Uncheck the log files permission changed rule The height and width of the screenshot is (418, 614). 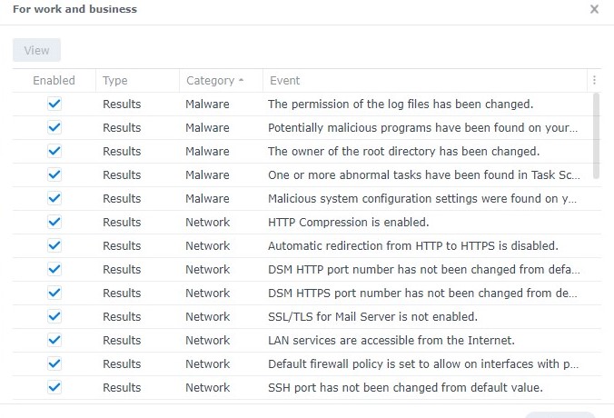tap(54, 104)
